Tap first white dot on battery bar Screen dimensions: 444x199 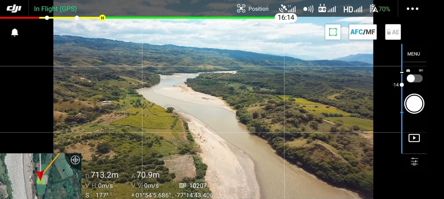47,18
